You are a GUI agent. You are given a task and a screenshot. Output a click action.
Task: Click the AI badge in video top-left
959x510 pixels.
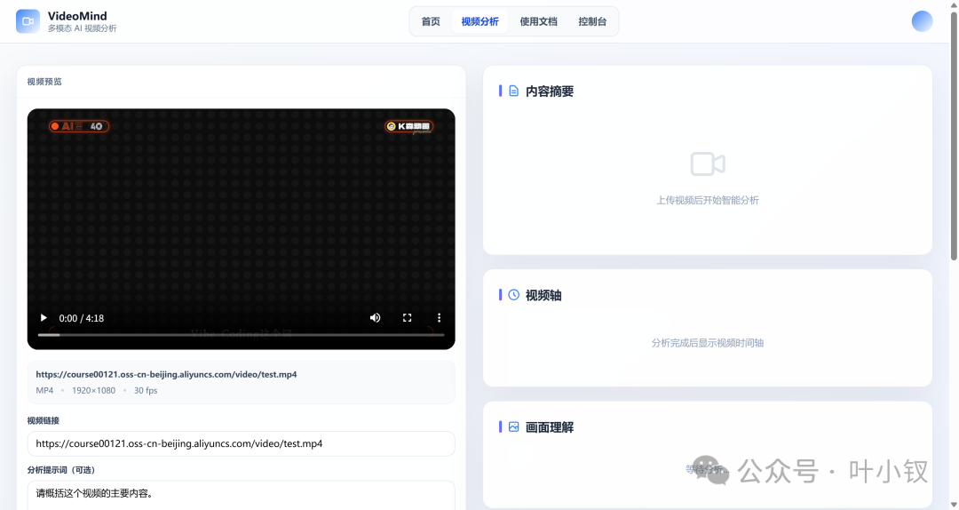79,126
